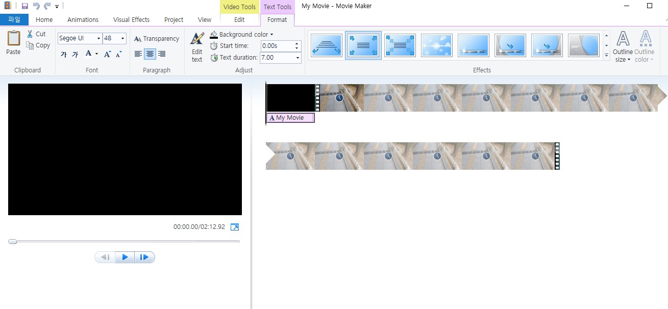The image size is (668, 309).
Task: Decrease font size with shrink icon
Action: [x=119, y=54]
